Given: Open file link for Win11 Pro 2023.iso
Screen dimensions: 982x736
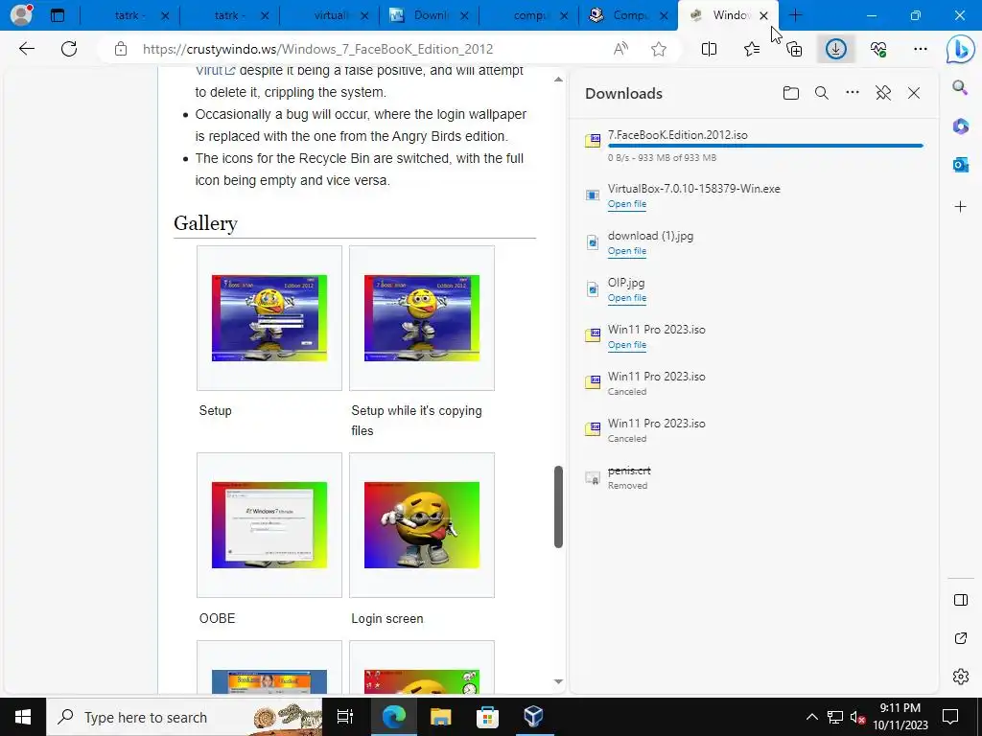Looking at the screenshot, I should point(627,345).
